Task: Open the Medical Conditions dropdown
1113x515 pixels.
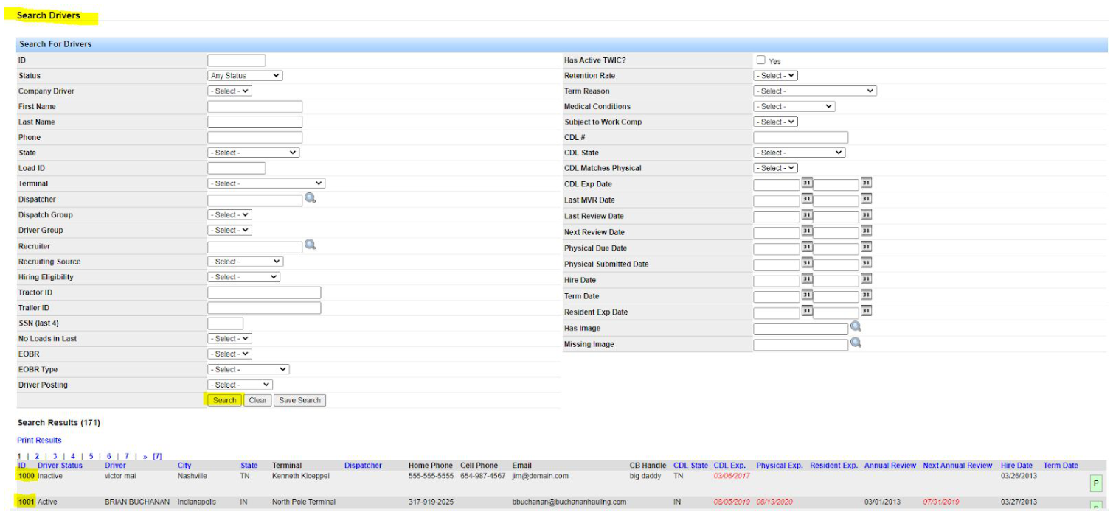Action: (794, 106)
